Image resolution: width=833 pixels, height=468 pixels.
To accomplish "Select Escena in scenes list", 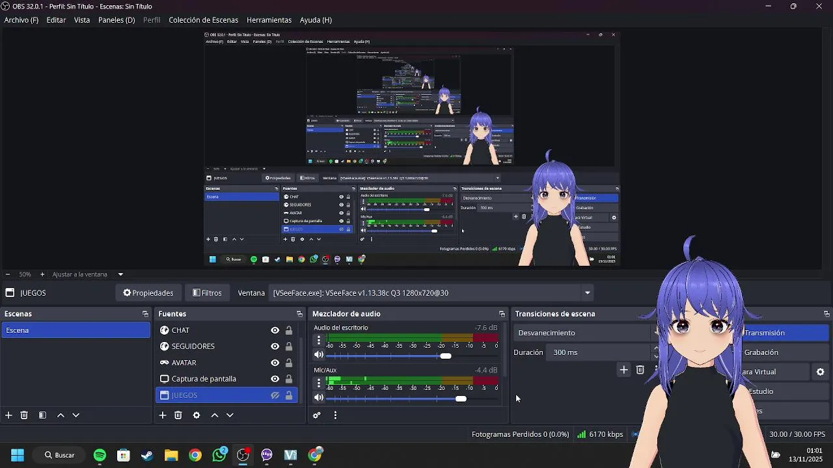I will click(75, 330).
